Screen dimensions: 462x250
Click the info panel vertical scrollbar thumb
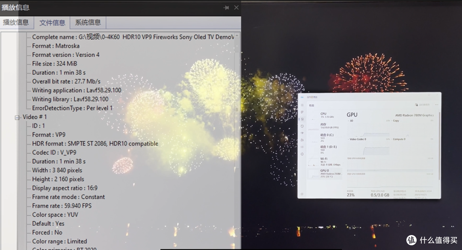point(237,109)
